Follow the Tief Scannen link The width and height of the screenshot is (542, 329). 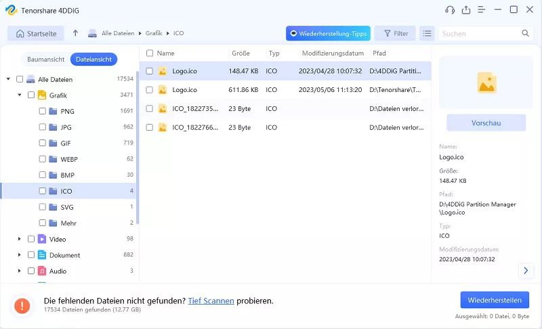[211, 301]
